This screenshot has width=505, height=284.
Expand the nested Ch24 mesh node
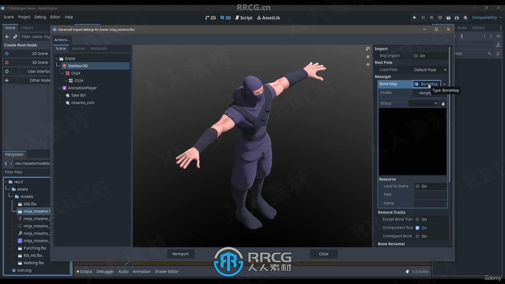point(66,80)
